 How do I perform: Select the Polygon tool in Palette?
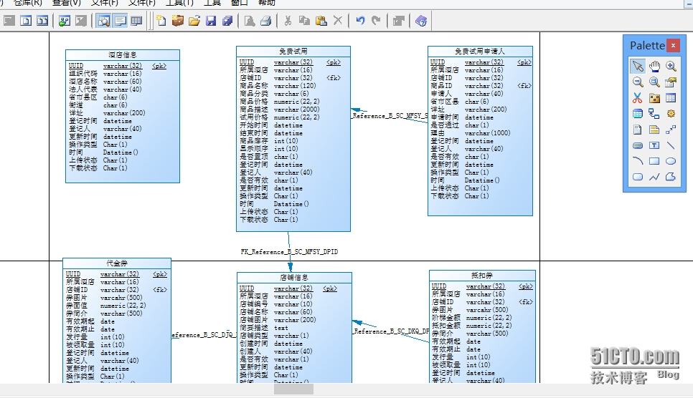671,177
